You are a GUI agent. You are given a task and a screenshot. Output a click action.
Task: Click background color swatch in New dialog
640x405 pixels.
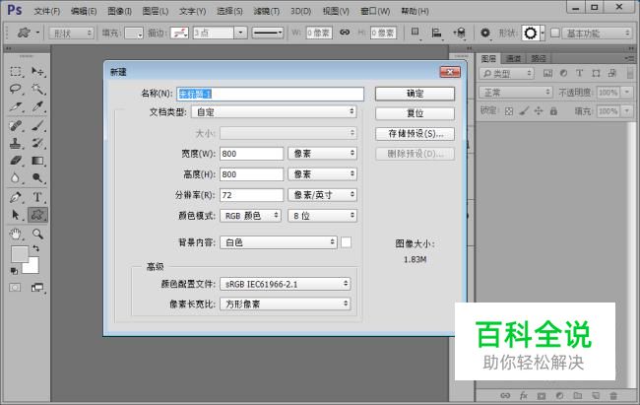pyautogui.click(x=346, y=242)
